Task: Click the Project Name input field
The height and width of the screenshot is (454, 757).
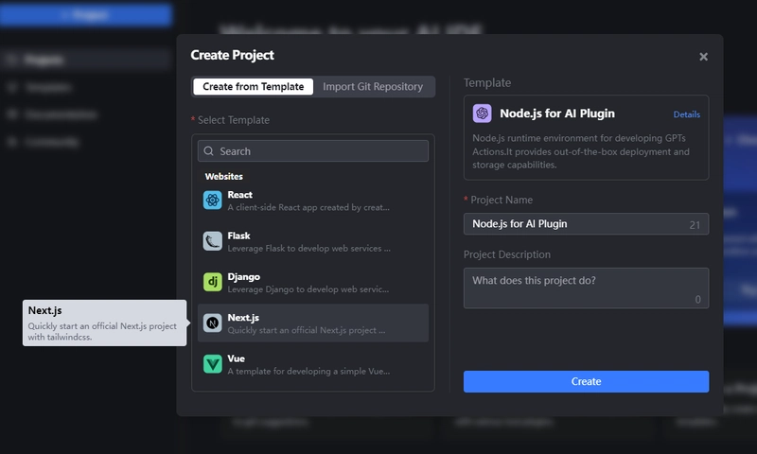Action: point(586,224)
